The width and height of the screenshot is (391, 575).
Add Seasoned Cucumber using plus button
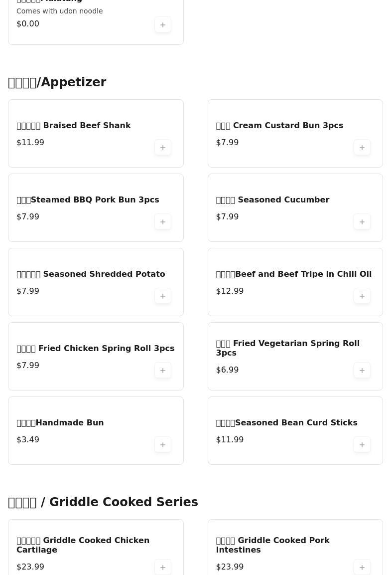362,222
